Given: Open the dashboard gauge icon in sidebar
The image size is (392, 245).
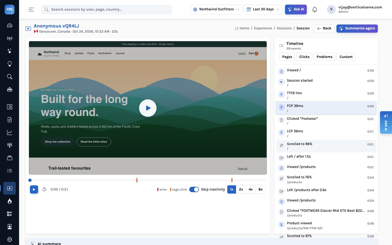Looking at the screenshot, I should click(x=10, y=26).
